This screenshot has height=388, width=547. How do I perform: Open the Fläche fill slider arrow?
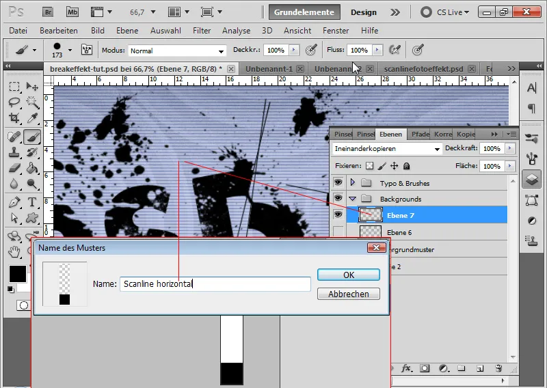pyautogui.click(x=510, y=166)
